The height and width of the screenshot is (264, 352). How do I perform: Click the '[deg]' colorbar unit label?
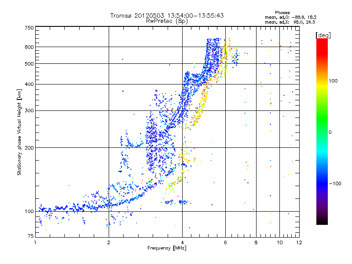(x=323, y=35)
